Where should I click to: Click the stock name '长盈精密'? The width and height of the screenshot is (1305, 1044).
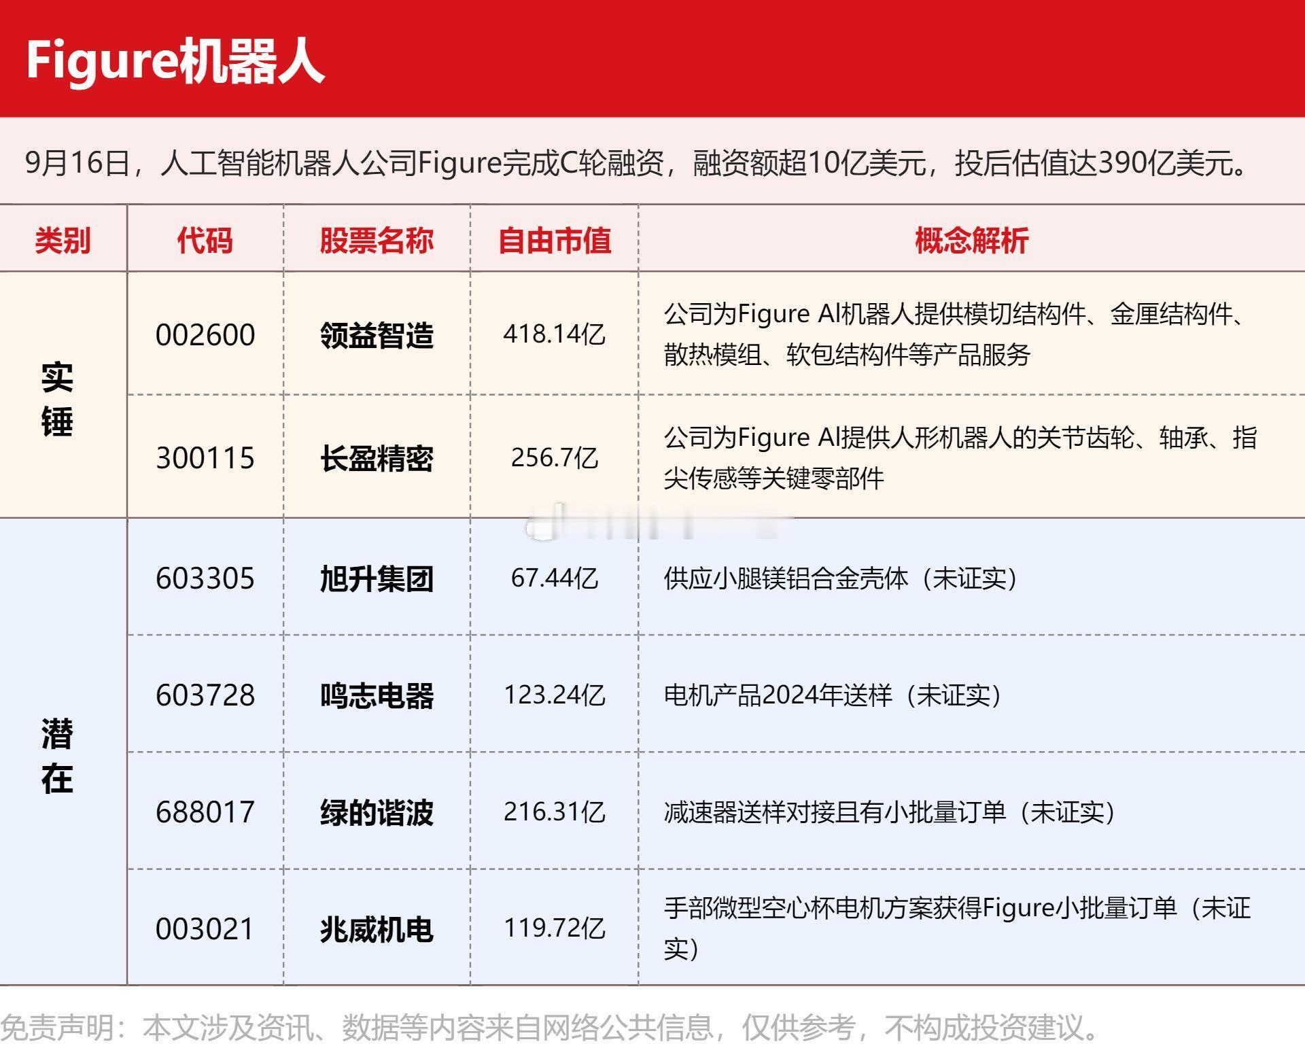[x=377, y=458]
